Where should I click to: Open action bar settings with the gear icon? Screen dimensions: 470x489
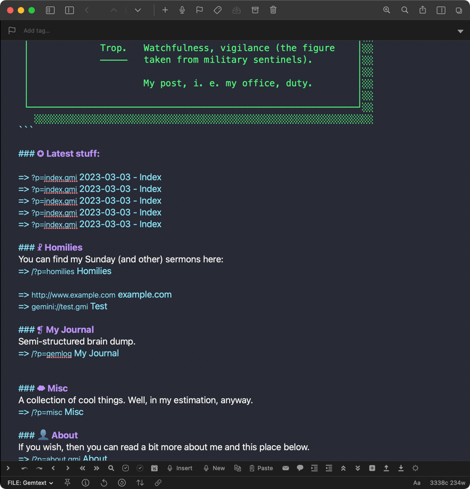coord(416,468)
